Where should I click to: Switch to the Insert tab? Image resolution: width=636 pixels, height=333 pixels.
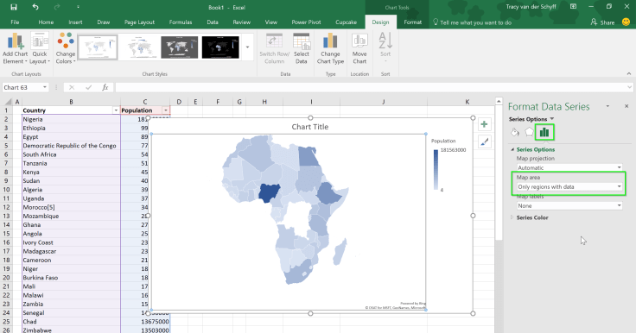pos(75,22)
